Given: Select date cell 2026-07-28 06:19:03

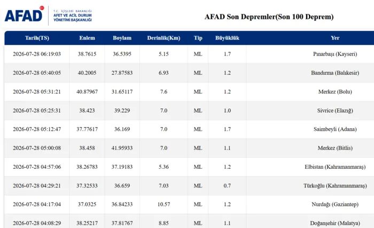Looking at the screenshot, I should pos(37,54).
